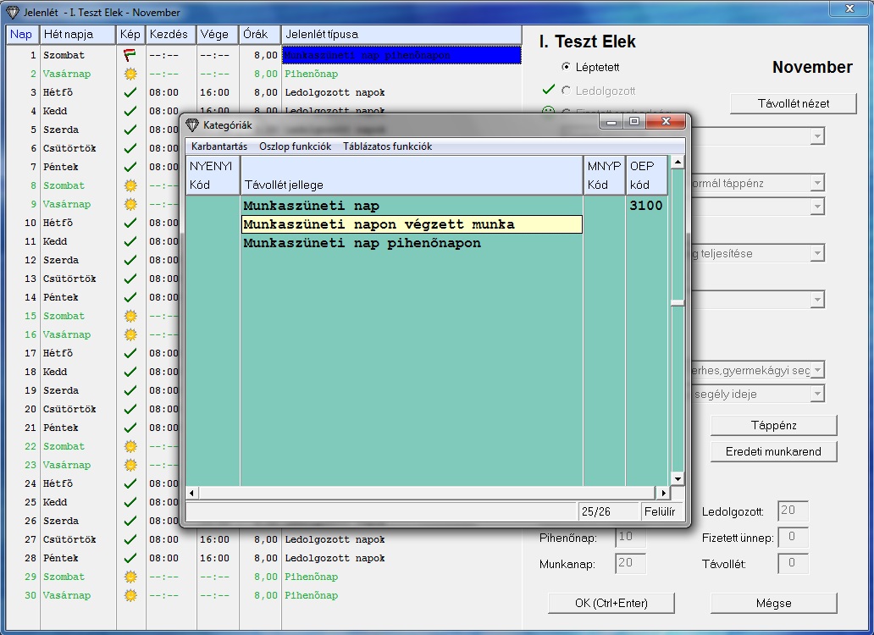Open the Táblázatos funkciók menu

click(x=387, y=146)
